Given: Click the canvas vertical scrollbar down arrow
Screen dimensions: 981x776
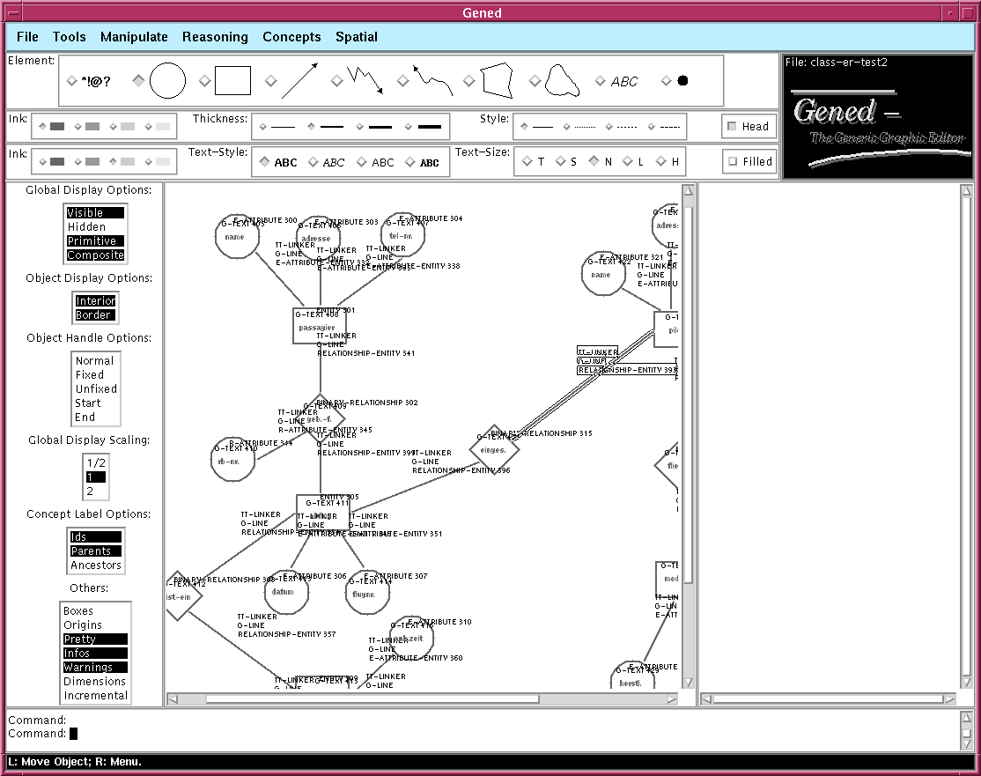Looking at the screenshot, I should [689, 682].
